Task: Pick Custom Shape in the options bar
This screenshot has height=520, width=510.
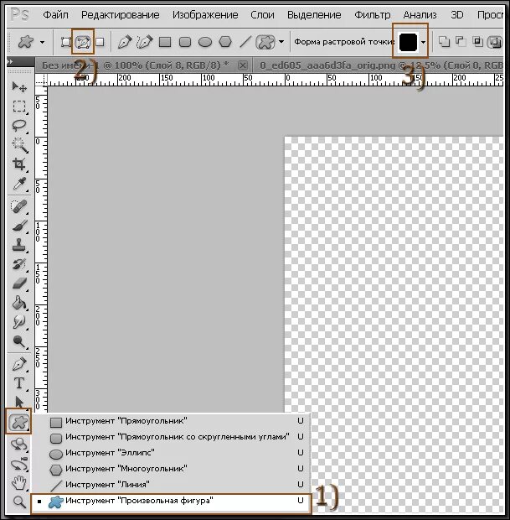Action: pos(265,42)
